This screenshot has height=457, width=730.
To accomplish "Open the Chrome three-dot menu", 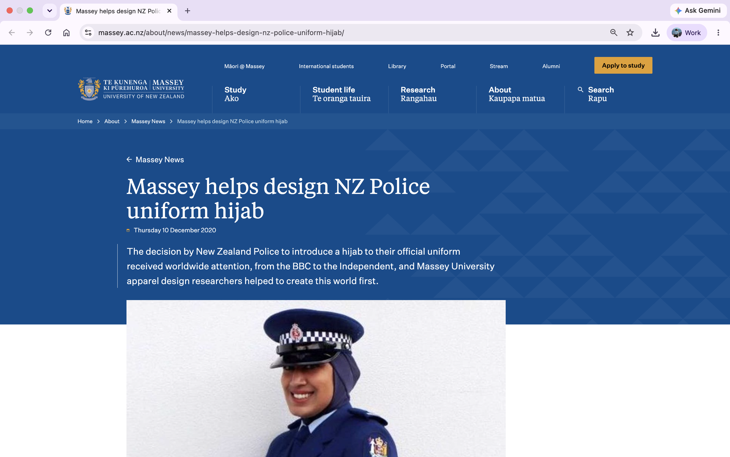I will point(718,33).
